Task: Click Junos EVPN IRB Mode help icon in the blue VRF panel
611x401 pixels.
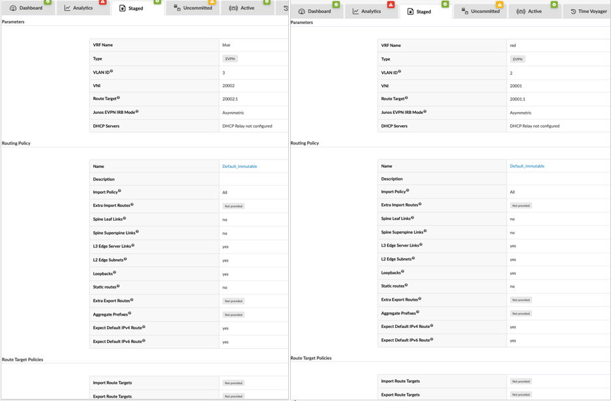Action: click(137, 111)
